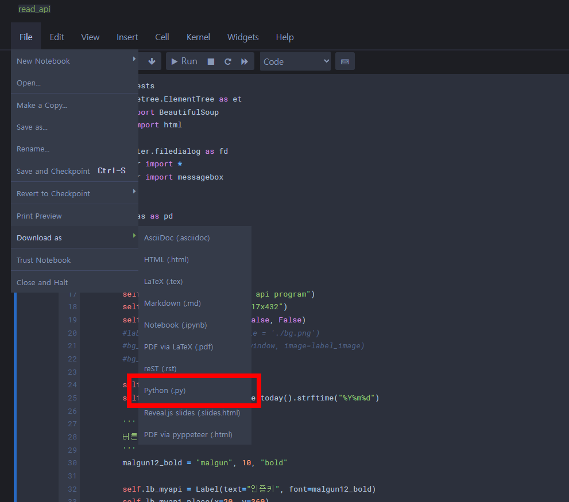Click the self.lb_myapi = Label line
This screenshot has height=502, width=569.
249,489
